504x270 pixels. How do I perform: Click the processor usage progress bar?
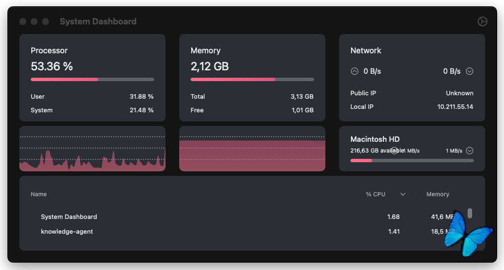(93, 79)
